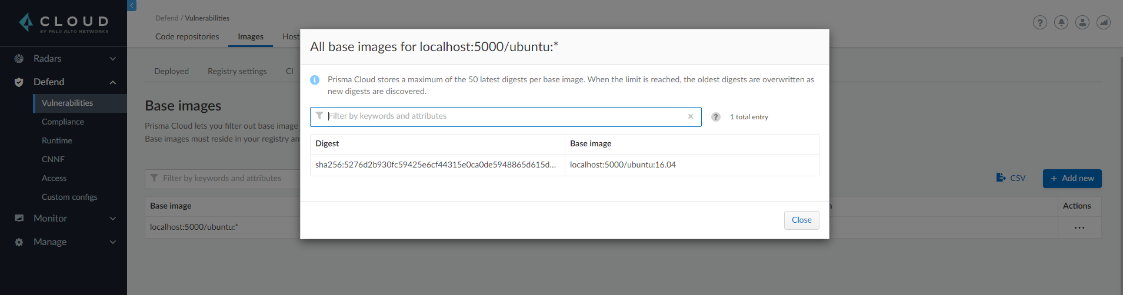Click the Monitor icon in the sidebar
The width and height of the screenshot is (1123, 295).
point(19,219)
